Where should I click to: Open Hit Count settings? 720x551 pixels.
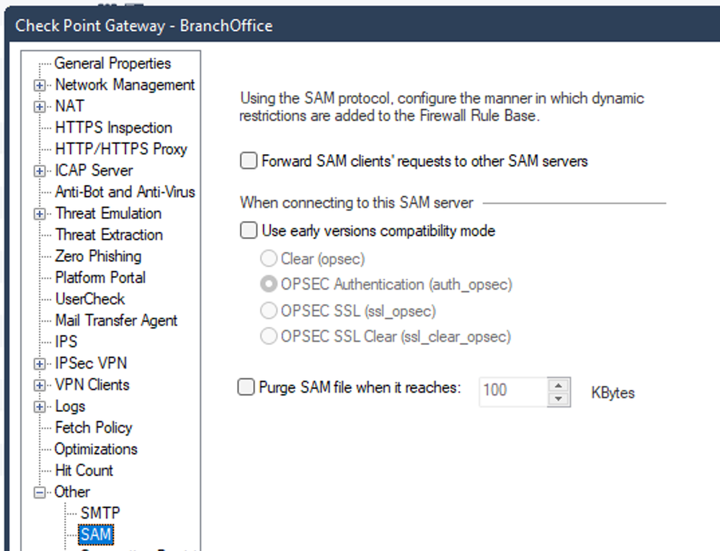(84, 470)
